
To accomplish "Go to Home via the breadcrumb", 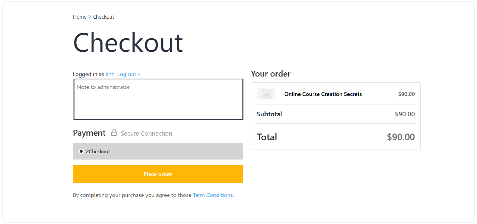I will pyautogui.click(x=80, y=17).
